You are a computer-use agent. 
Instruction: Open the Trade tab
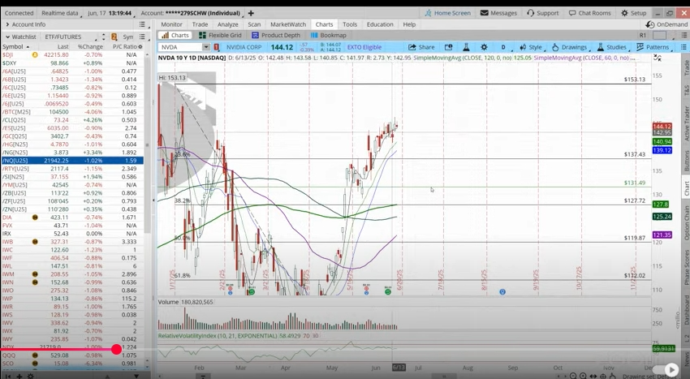click(x=200, y=24)
